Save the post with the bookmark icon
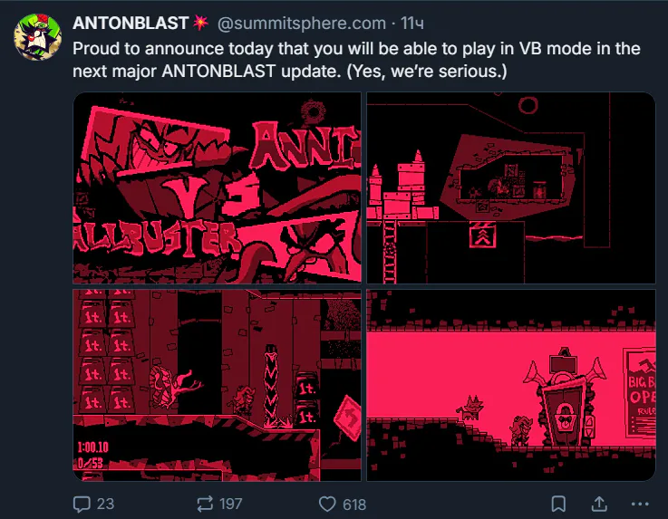The height and width of the screenshot is (519, 668). (x=558, y=505)
